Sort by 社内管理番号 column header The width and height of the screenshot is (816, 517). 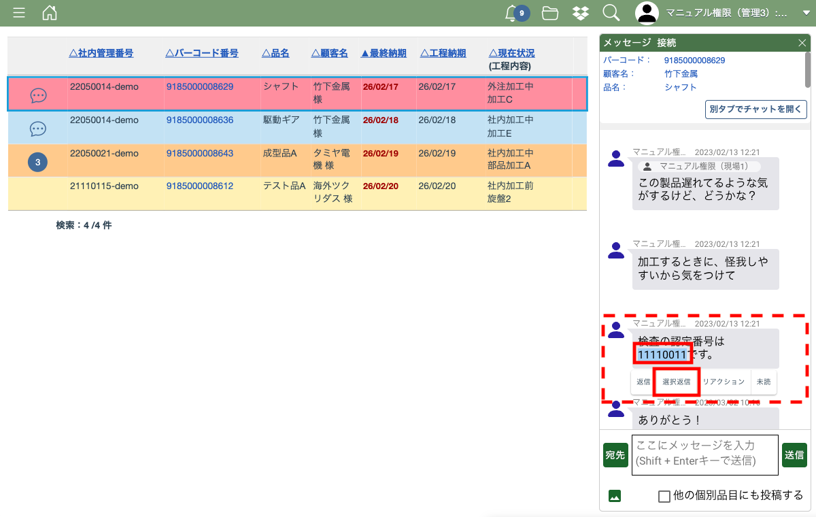click(101, 53)
